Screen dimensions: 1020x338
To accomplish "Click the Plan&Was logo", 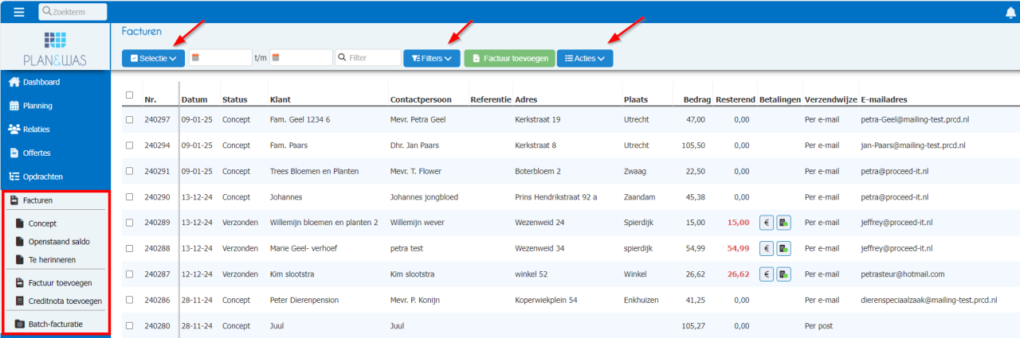I will (55, 49).
